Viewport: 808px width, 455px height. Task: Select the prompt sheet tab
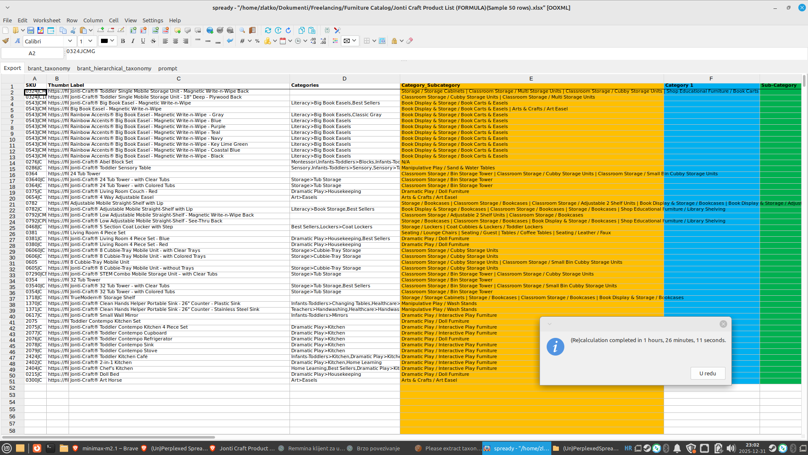pos(167,68)
